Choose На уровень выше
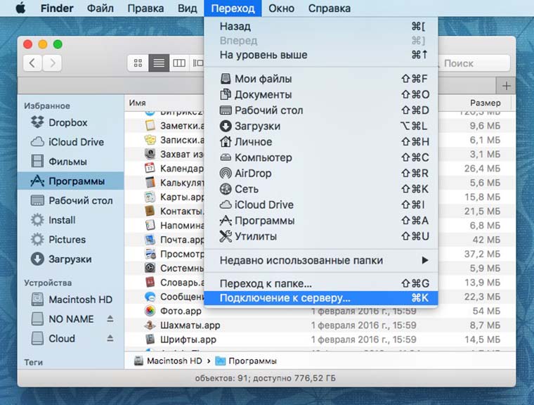534x405 pixels. [321, 55]
